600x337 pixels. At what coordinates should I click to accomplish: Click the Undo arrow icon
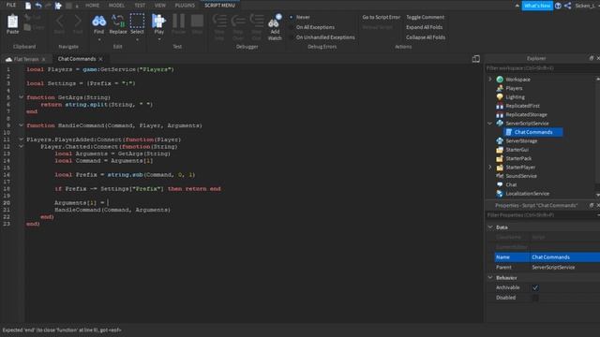click(38, 6)
